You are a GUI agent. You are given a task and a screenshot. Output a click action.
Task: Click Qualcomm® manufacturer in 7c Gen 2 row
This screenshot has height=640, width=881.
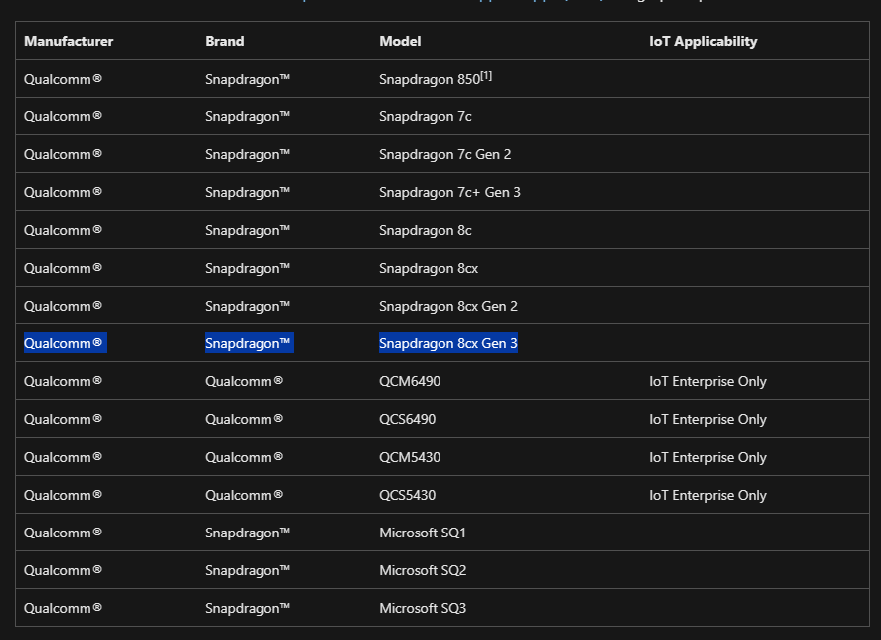[x=63, y=154]
